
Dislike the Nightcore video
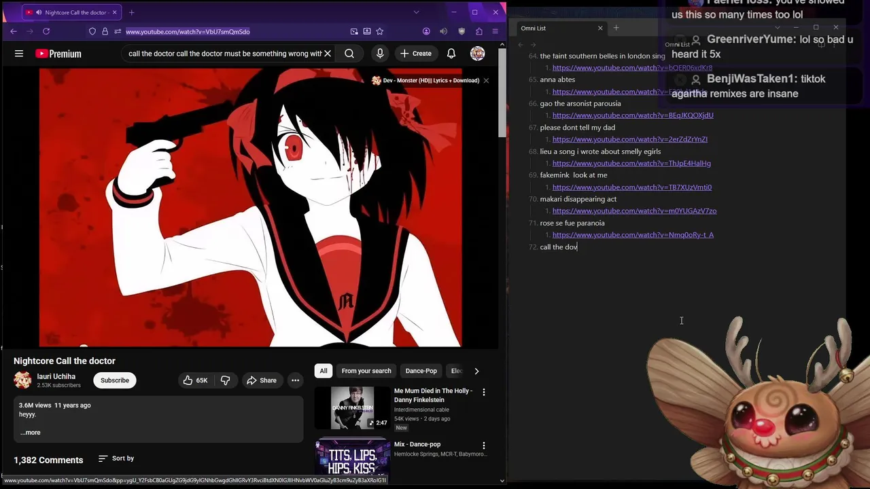pos(226,380)
